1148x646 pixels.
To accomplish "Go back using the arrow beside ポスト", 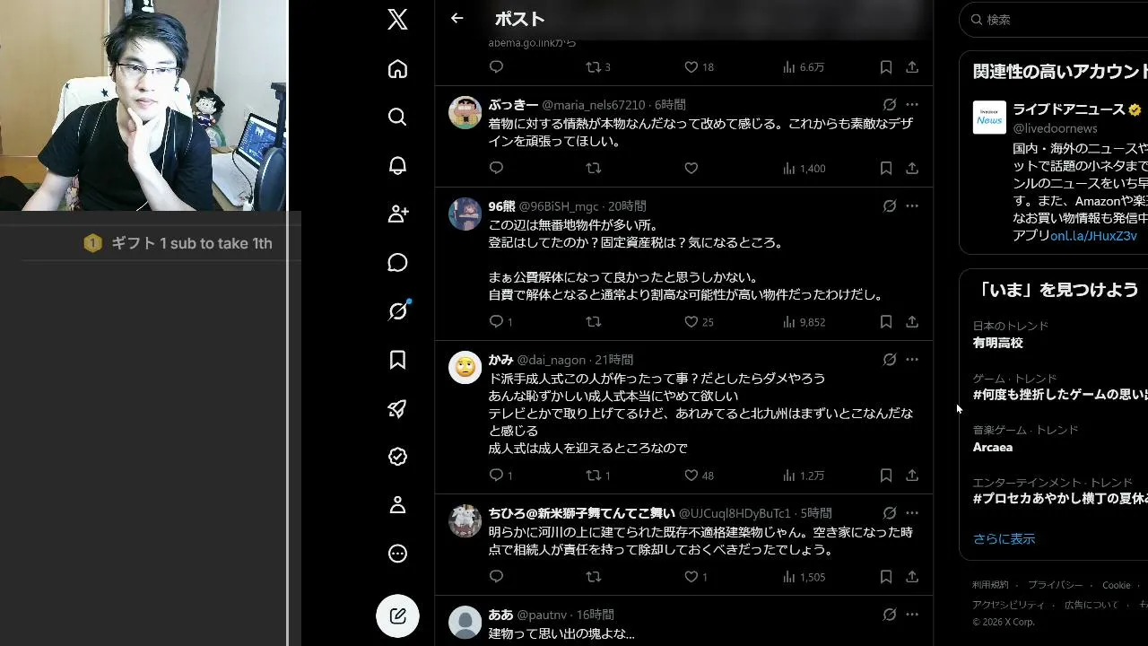I will (457, 19).
